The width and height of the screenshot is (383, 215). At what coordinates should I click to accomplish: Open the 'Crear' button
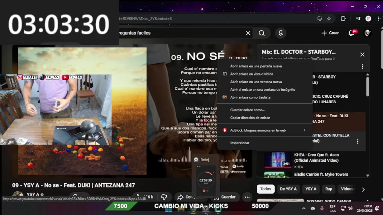330,33
